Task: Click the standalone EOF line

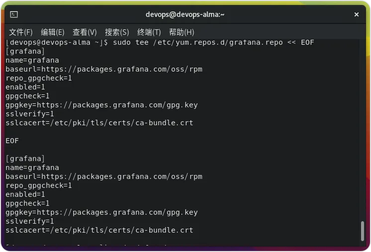Action: click(12, 141)
